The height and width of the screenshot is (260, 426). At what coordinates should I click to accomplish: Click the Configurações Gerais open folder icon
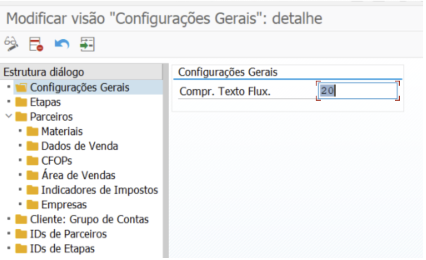[x=21, y=87]
